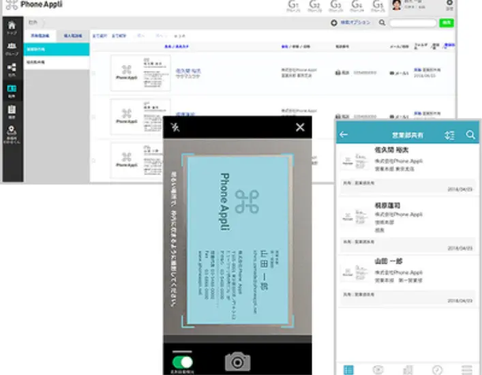Viewport: 482px width, 375px height.
Task: Tap the hamburger menu icon in mobile bottom bar
Action: coord(467,370)
